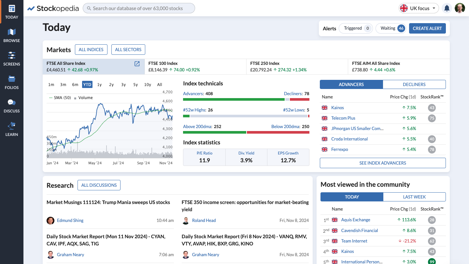The width and height of the screenshot is (469, 264).
Task: Set chart range to YTD
Action: [87, 84]
